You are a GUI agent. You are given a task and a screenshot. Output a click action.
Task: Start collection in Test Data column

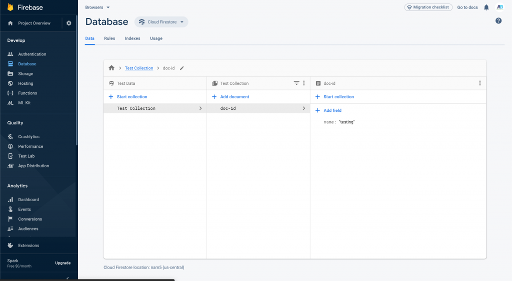point(128,97)
